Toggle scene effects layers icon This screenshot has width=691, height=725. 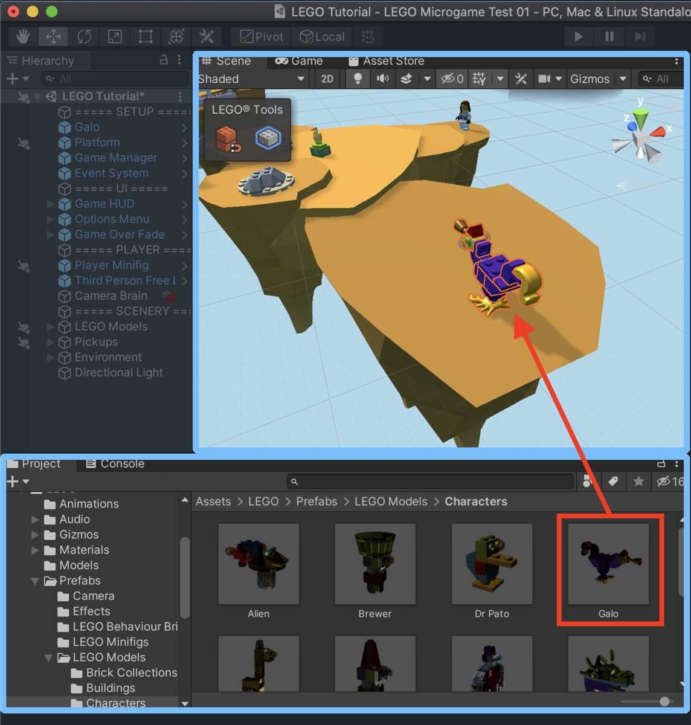coord(407,79)
